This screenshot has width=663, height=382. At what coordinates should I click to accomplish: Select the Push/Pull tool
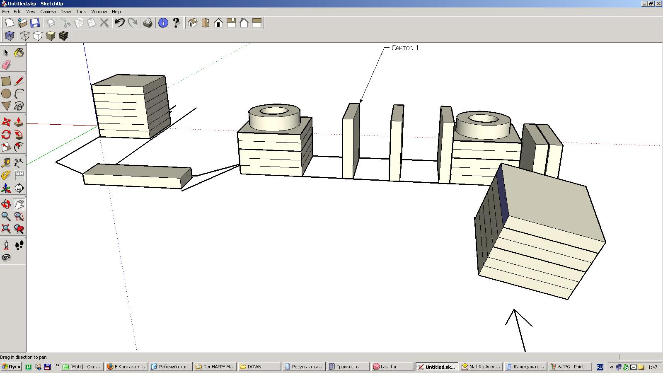click(19, 122)
